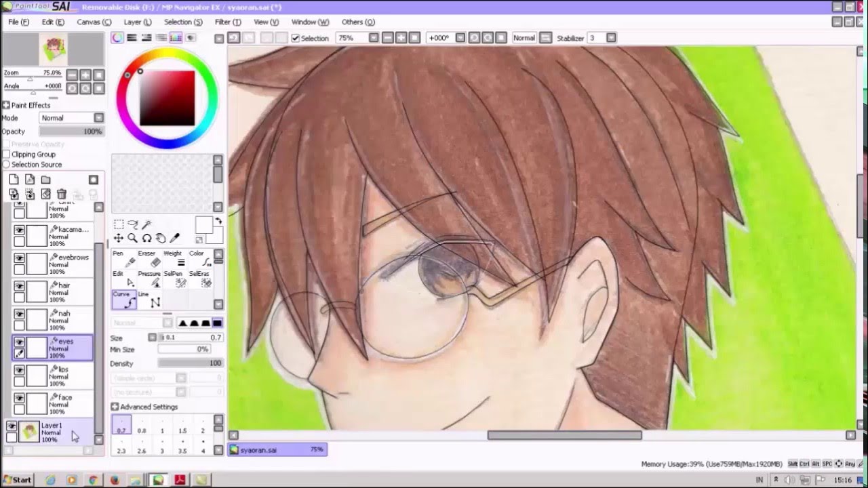Select the Edit control point tool
Image resolution: width=868 pixels, height=488 pixels.
[123, 279]
